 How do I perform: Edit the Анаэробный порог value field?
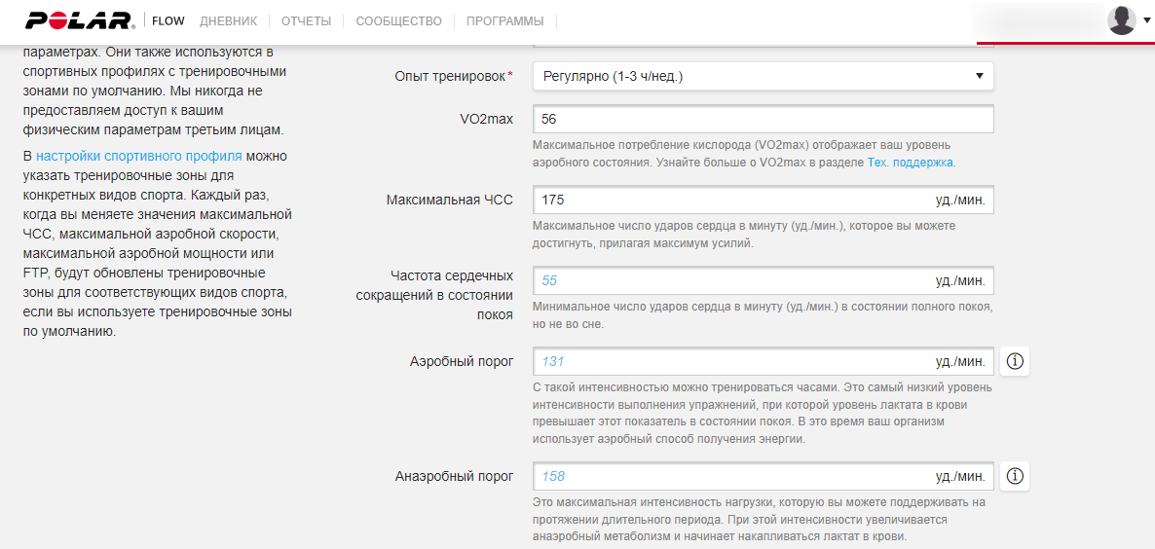pyautogui.click(x=730, y=476)
